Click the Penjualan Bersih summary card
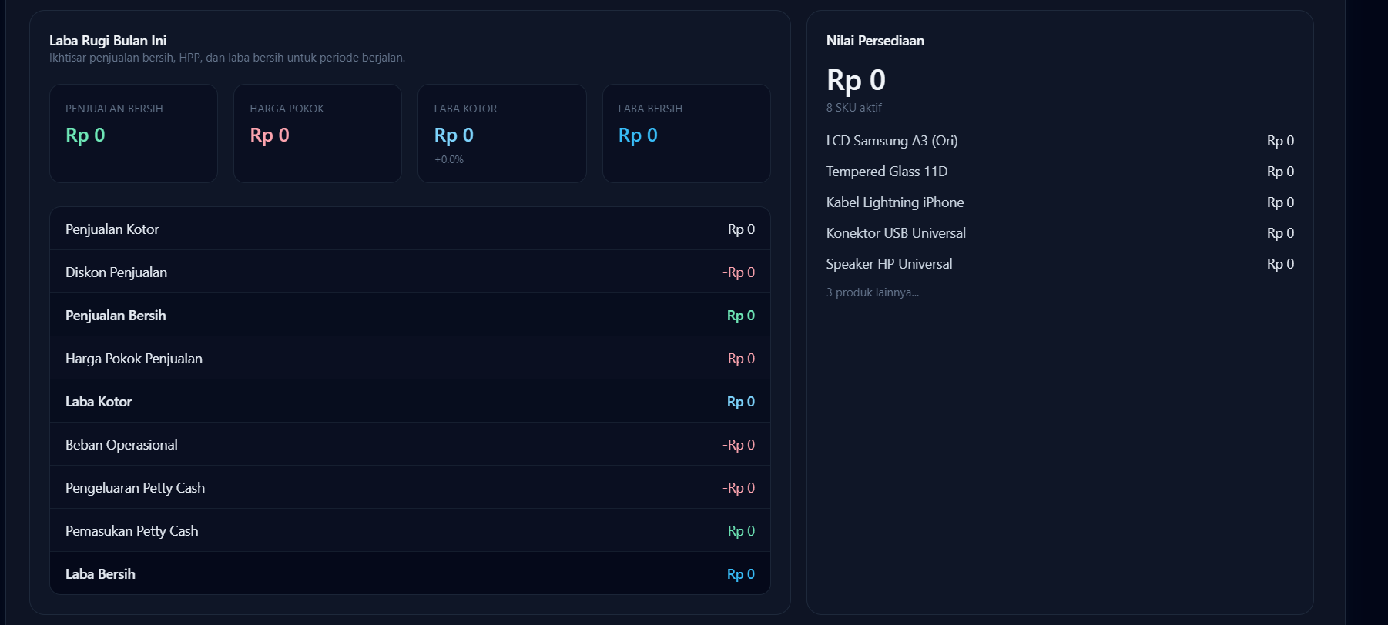Screen dimensions: 1388x625 (x=133, y=133)
